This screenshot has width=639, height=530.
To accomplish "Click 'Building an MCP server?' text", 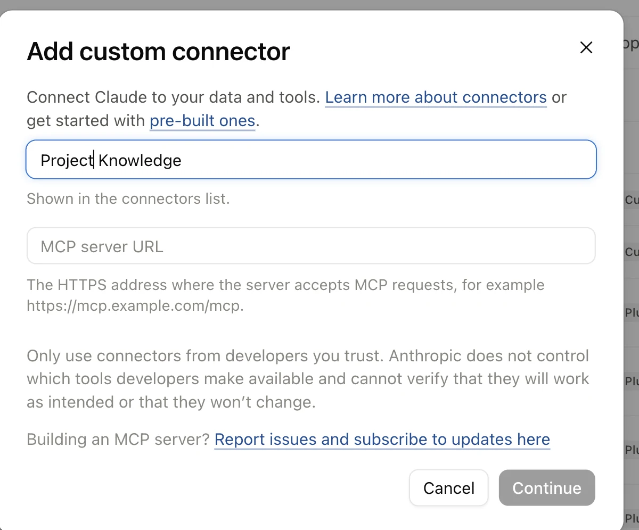I will click(118, 440).
